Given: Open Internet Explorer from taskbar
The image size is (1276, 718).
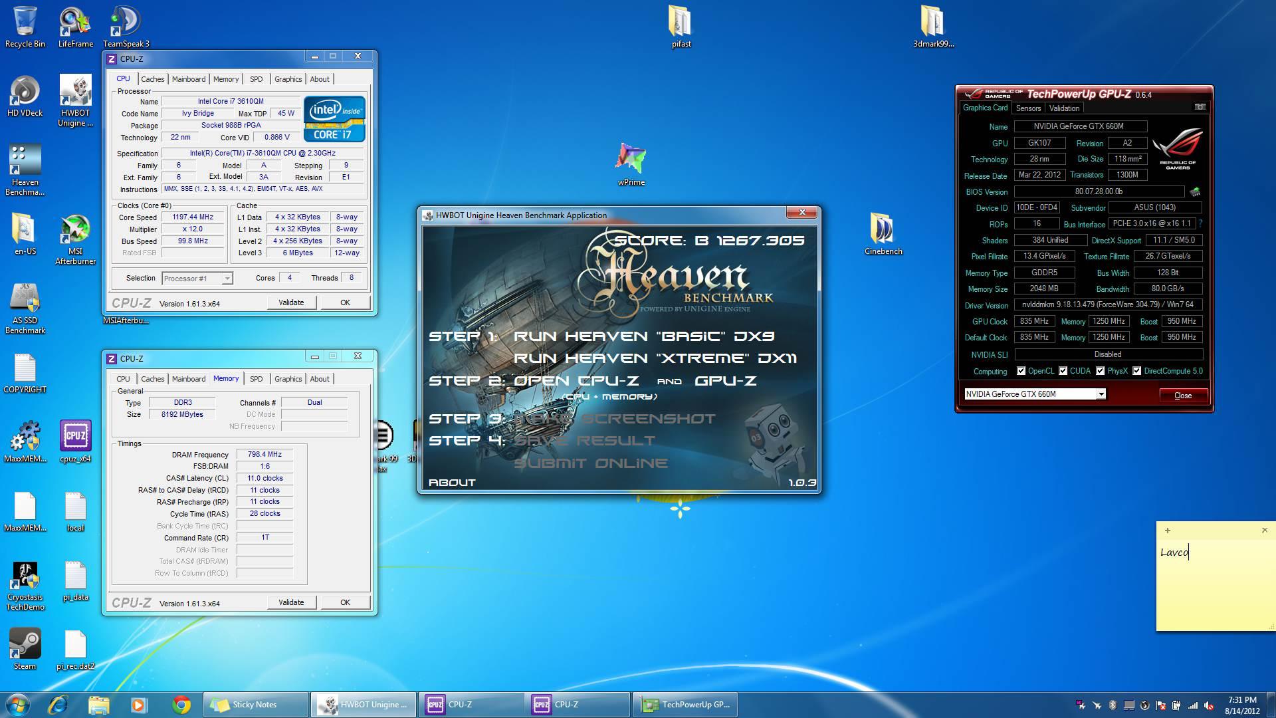Looking at the screenshot, I should point(58,704).
